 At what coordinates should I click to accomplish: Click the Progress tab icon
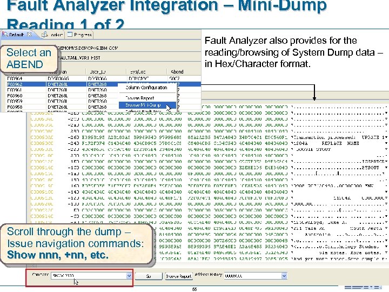click(x=70, y=35)
